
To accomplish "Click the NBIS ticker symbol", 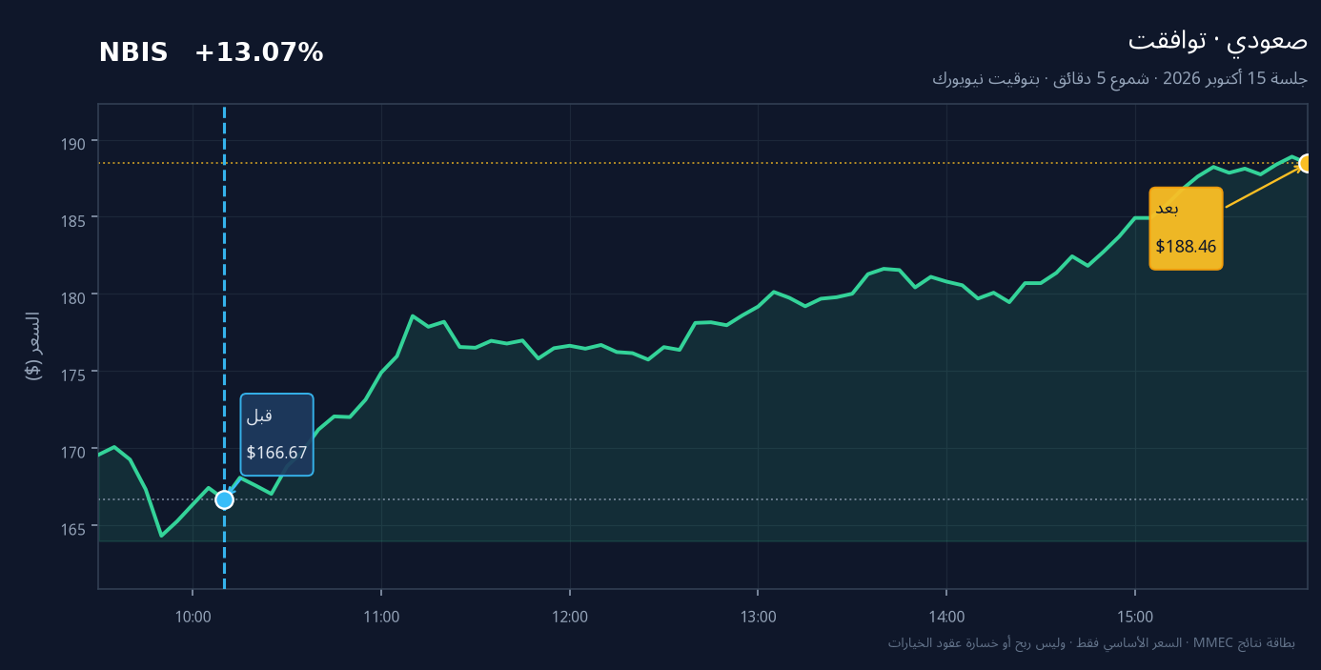I will [133, 53].
